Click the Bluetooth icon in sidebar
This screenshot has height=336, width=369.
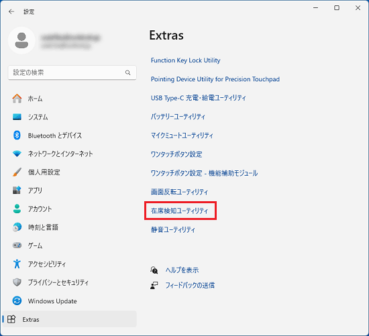17,135
